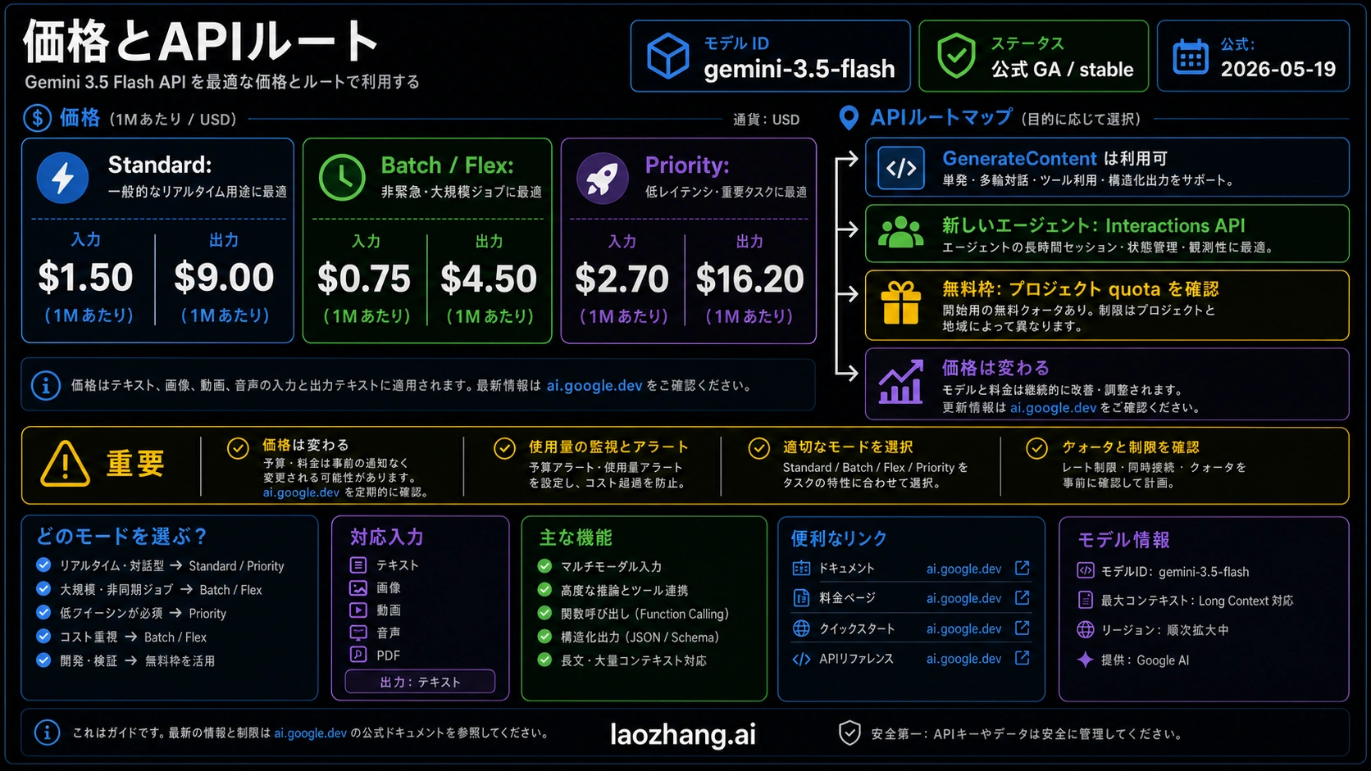The width and height of the screenshot is (1371, 771).
Task: Click the 2026-05-19 date text
Action: pos(1278,69)
